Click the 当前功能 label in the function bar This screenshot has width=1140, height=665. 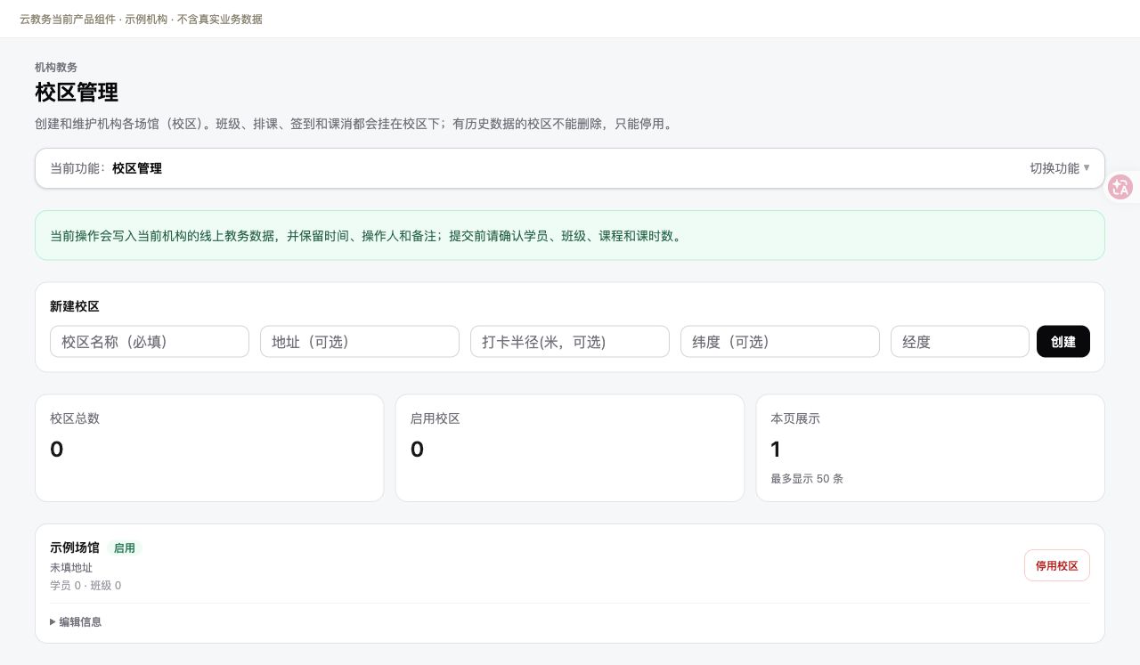(77, 168)
